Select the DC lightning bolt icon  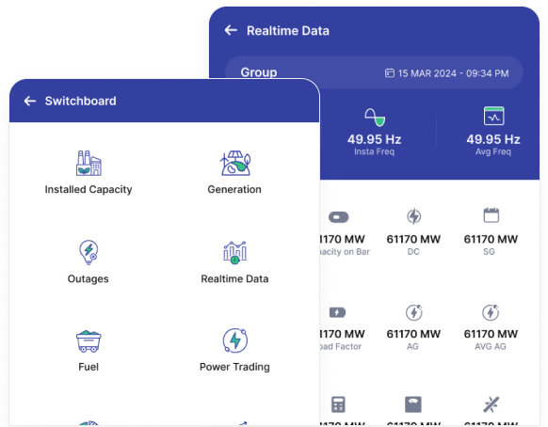(413, 216)
